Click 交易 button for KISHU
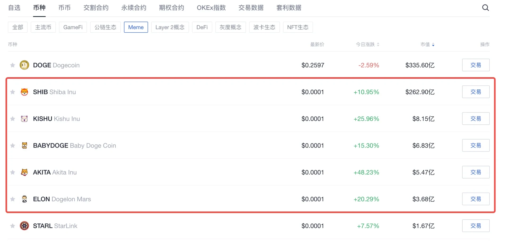Viewport: 509px width, 243px height. pyautogui.click(x=476, y=119)
